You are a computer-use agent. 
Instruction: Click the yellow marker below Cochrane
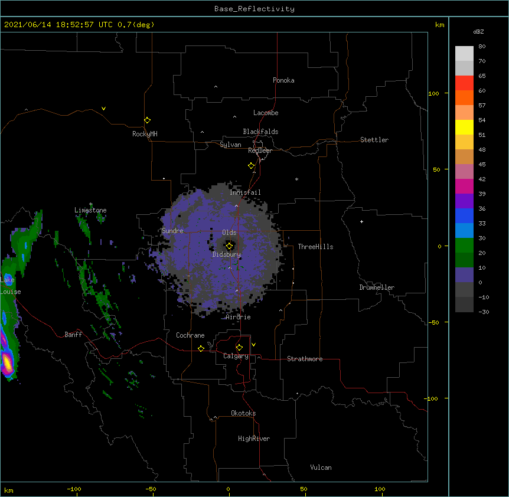click(201, 348)
